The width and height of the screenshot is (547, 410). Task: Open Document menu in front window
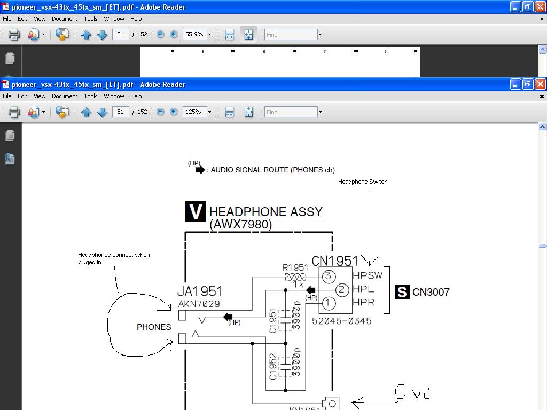(65, 96)
